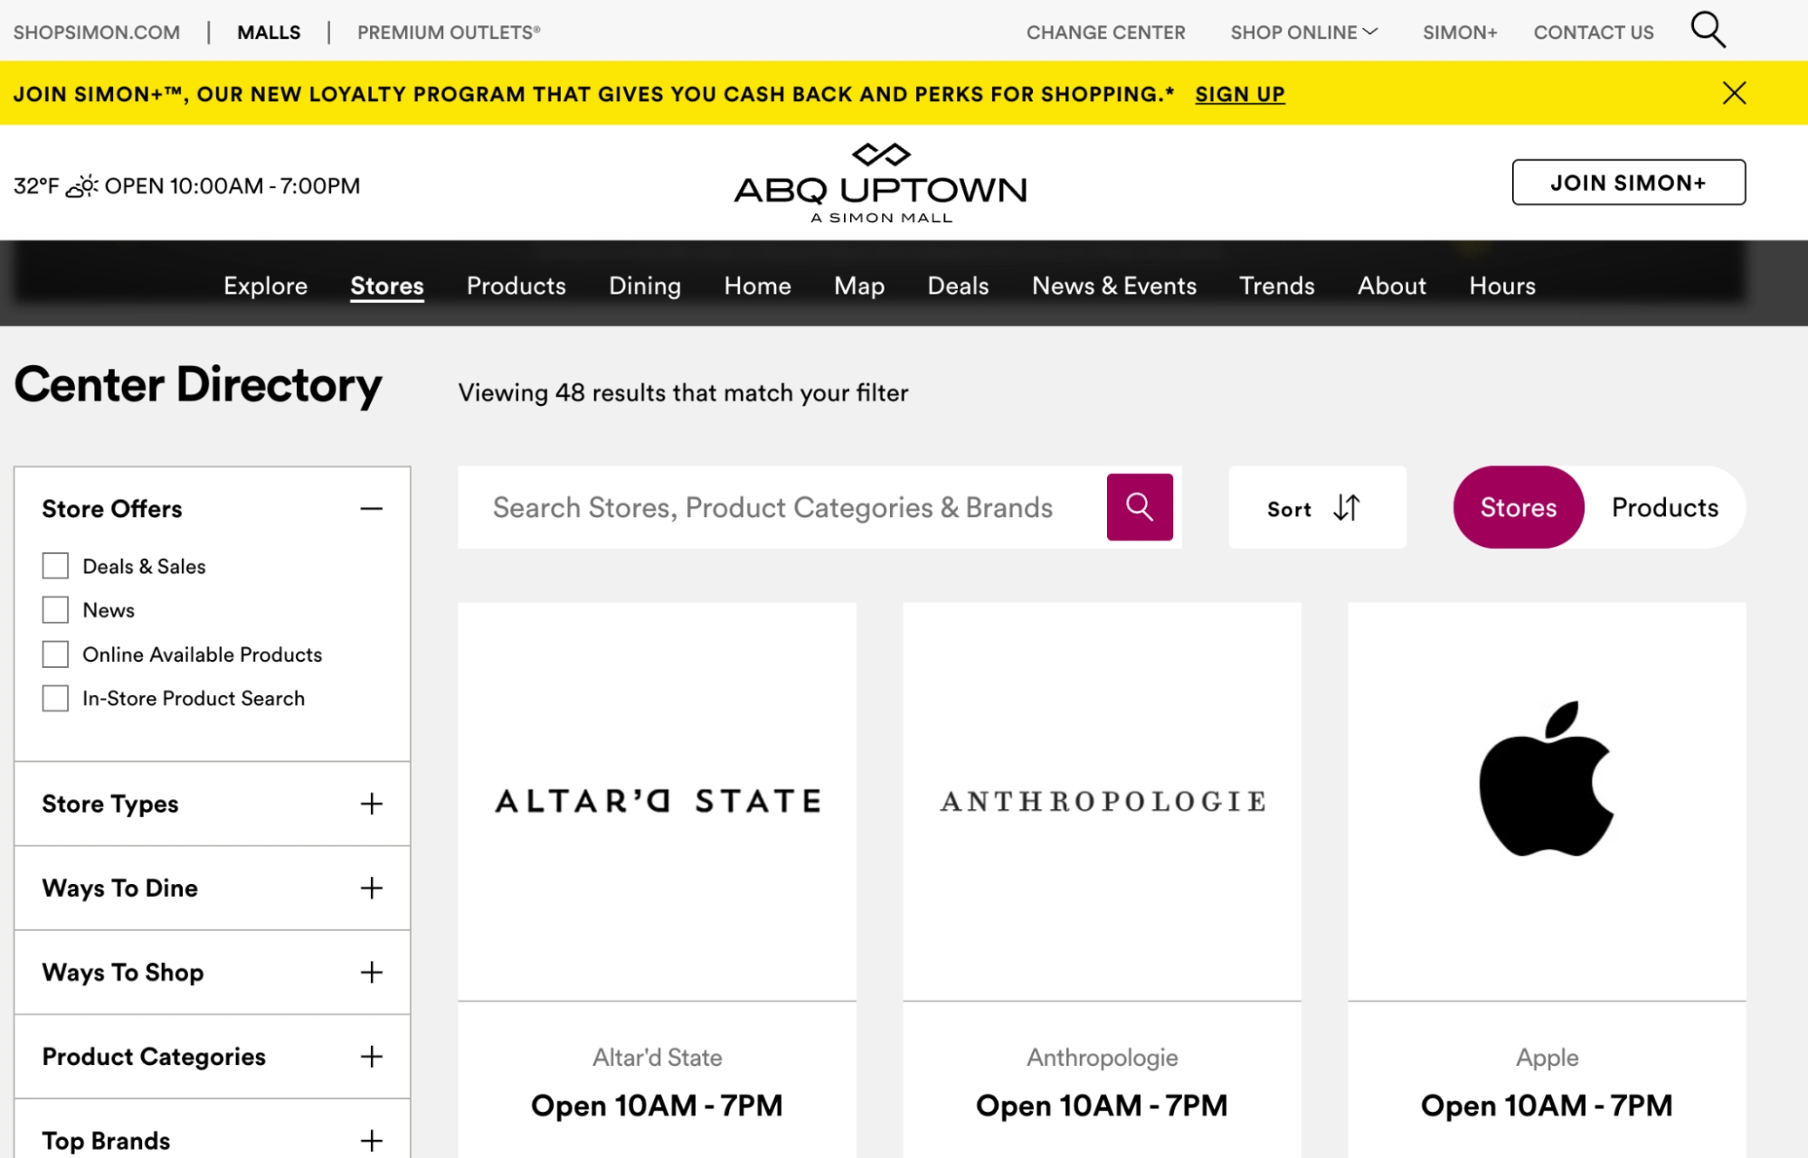Screen dimensions: 1808x1158
Task: Switch to the Dining tab
Action: (x=644, y=286)
